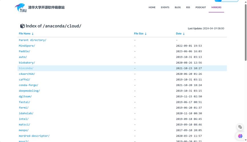Sort by File Size arrow icon

point(146,34)
